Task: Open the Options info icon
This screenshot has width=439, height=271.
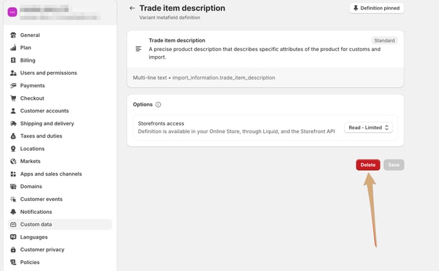Action: click(158, 105)
